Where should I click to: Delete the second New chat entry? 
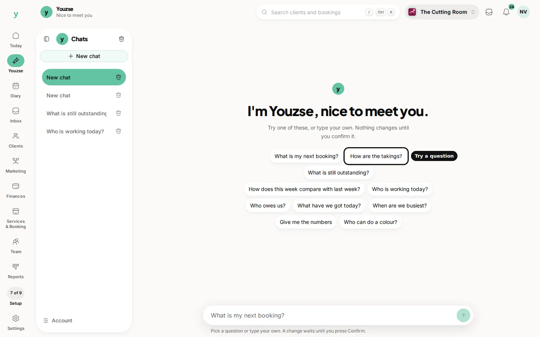tap(118, 95)
